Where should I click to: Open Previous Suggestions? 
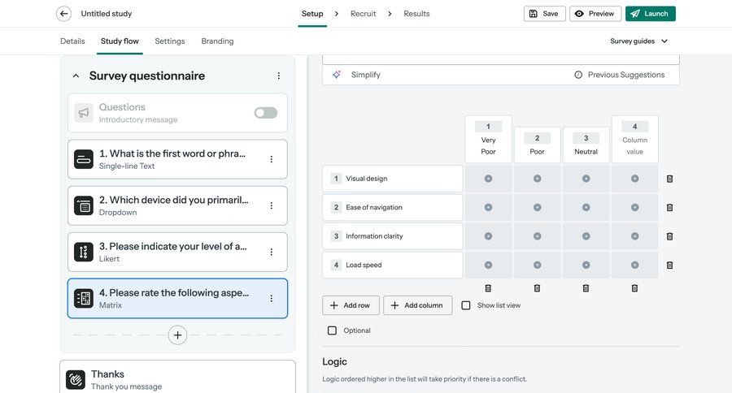click(x=619, y=75)
